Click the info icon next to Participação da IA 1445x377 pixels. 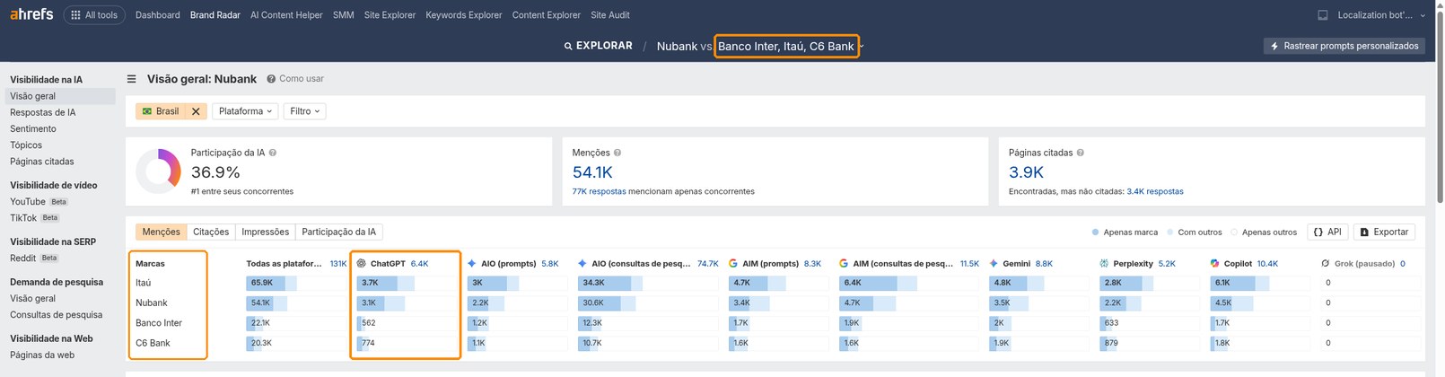tap(273, 153)
